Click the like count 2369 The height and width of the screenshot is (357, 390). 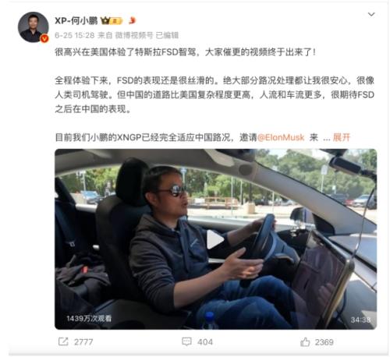324,342
